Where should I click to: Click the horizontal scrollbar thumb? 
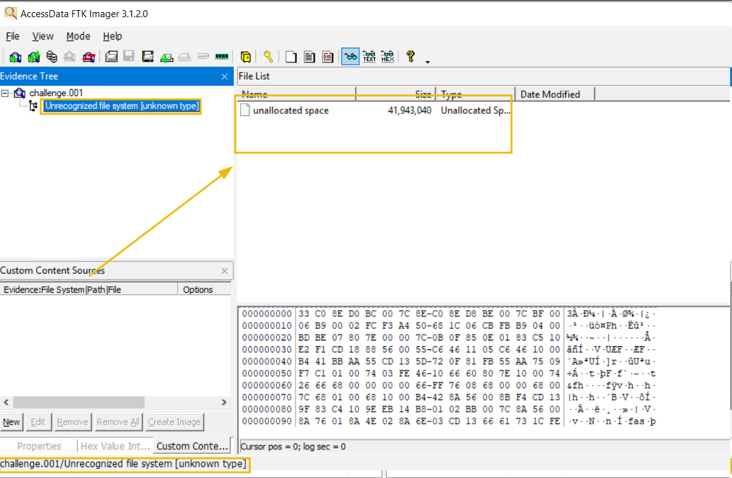[78, 402]
